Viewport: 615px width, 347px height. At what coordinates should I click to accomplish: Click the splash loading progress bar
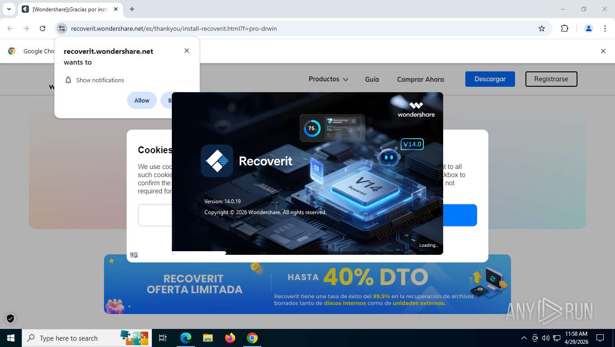(x=307, y=253)
